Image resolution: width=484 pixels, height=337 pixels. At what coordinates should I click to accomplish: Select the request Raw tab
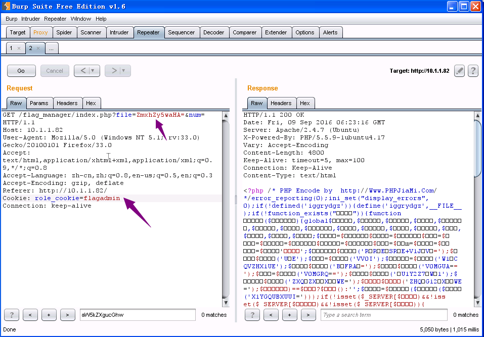[16, 103]
